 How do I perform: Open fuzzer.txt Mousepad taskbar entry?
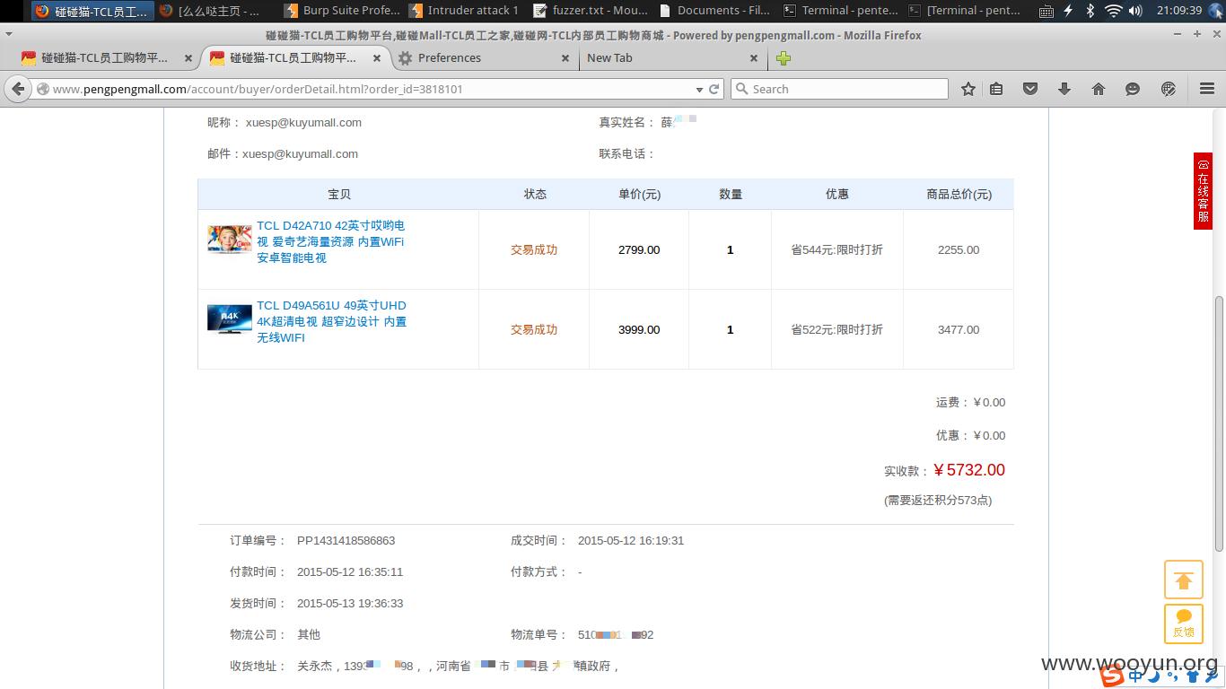[x=591, y=11]
